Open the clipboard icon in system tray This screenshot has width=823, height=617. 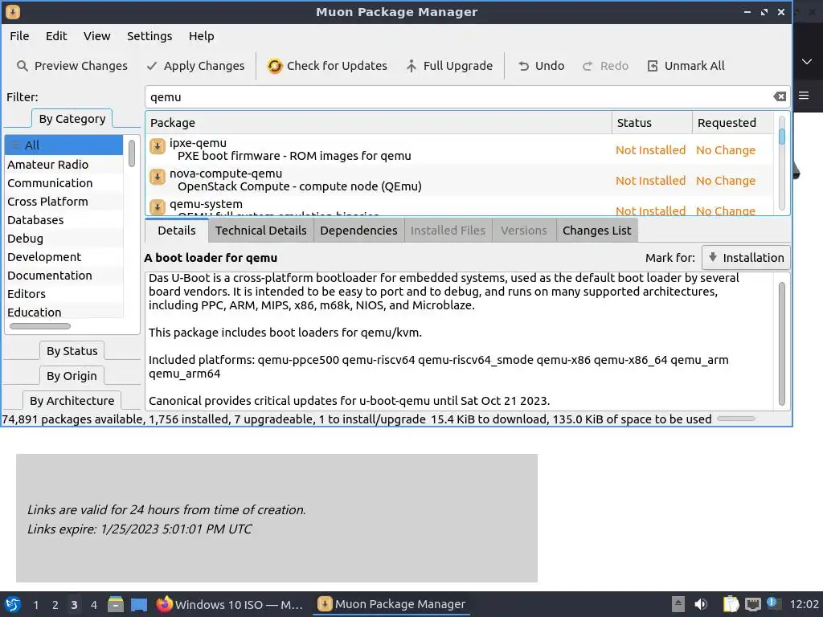point(731,604)
